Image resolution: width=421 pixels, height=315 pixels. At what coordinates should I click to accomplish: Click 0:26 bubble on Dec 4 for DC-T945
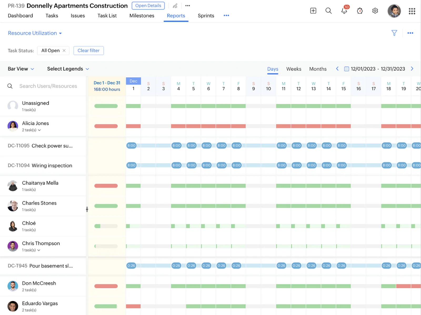[176, 266]
